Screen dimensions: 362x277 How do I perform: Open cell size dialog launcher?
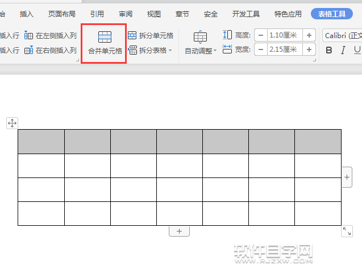click(x=314, y=60)
